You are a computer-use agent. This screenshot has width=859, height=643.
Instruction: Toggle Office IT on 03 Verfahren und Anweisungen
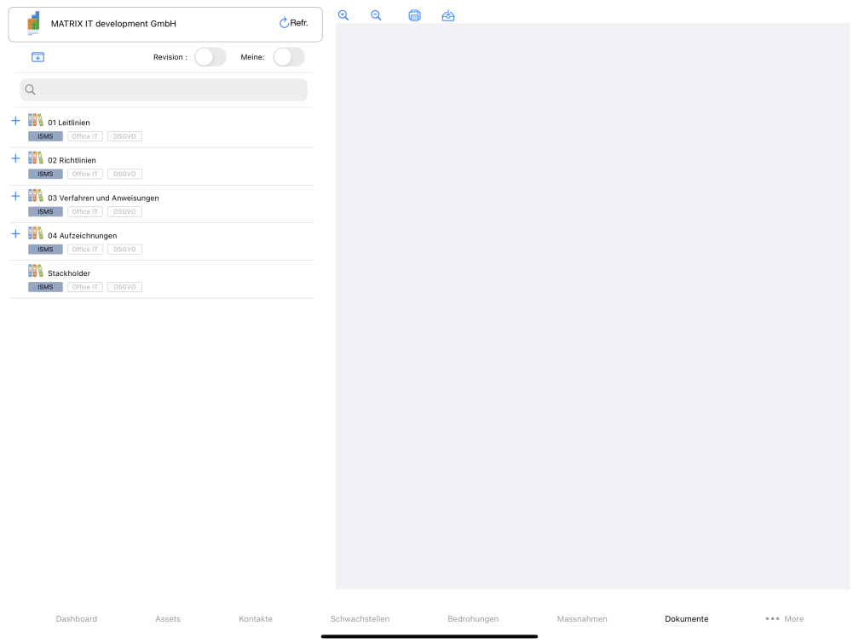coord(85,212)
